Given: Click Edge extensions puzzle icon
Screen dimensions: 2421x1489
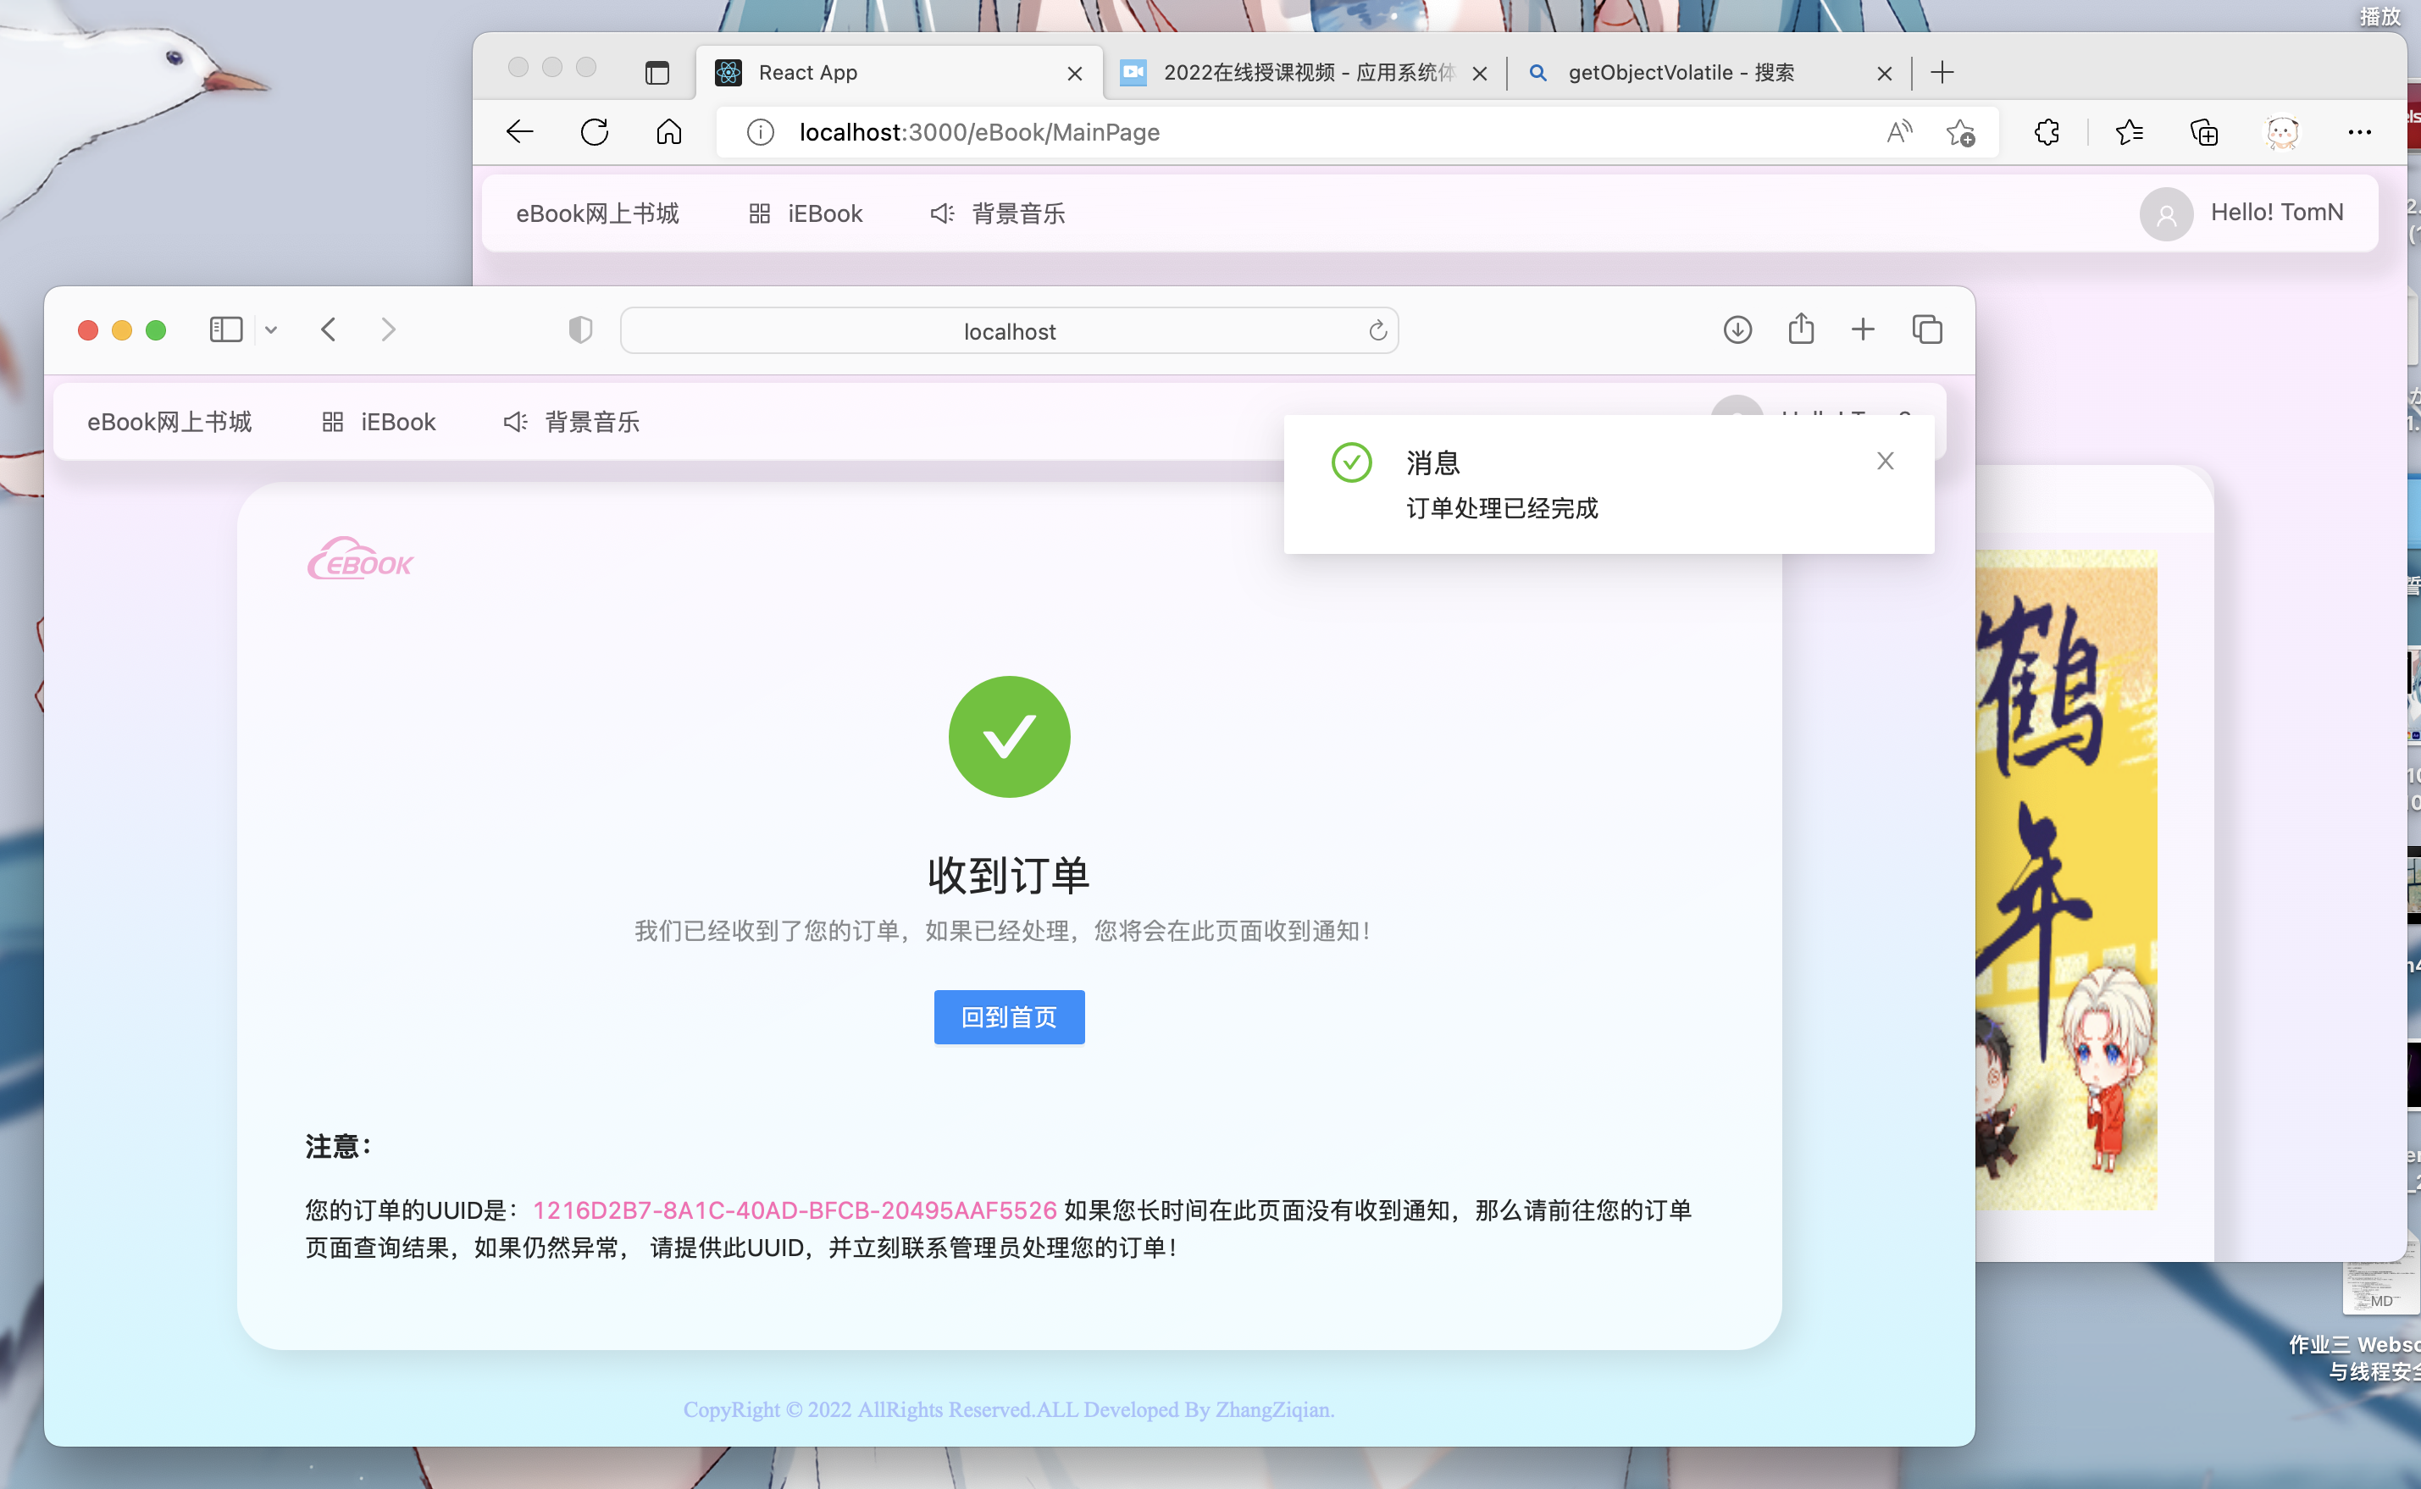Looking at the screenshot, I should coord(2046,132).
